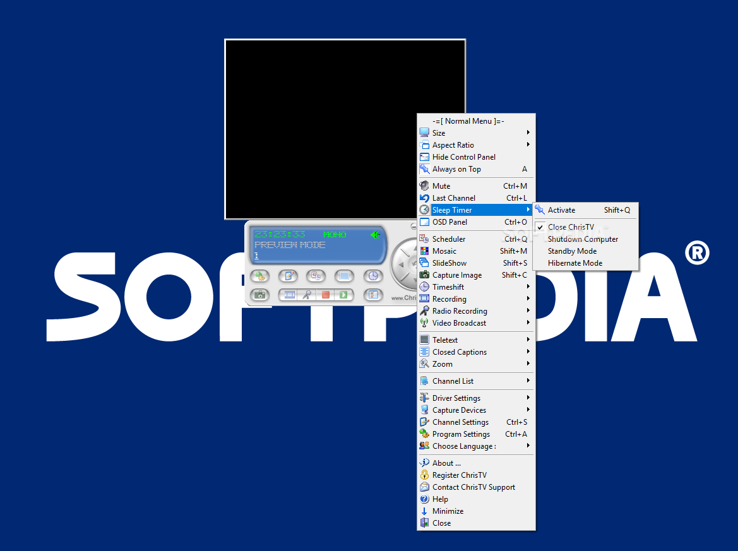
Task: Click the microphone recording button on control panel
Action: tap(307, 295)
